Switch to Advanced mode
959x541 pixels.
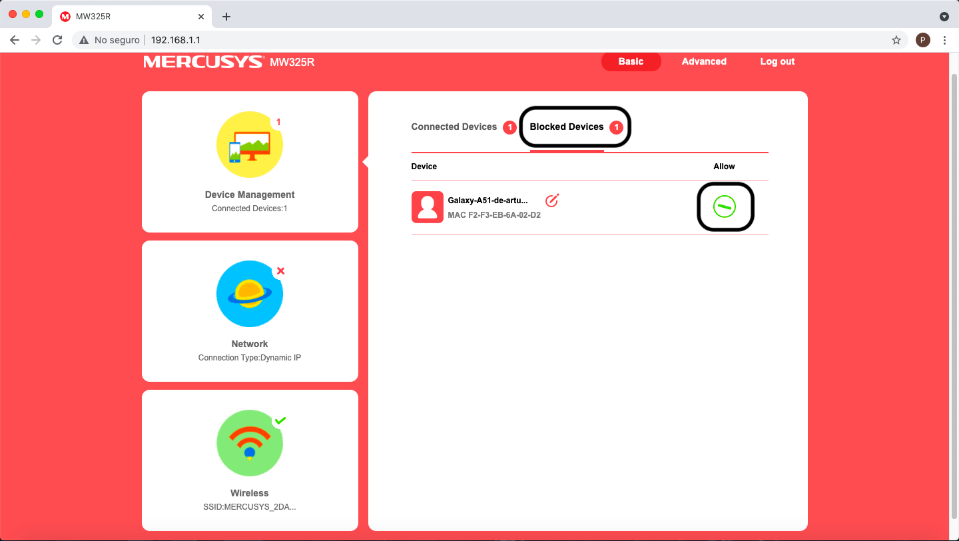(704, 61)
